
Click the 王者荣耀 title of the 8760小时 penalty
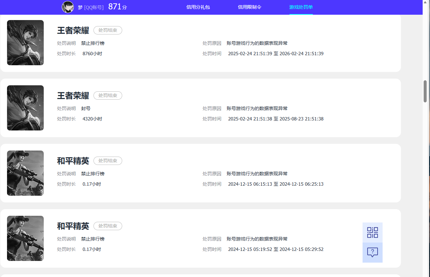(x=73, y=30)
